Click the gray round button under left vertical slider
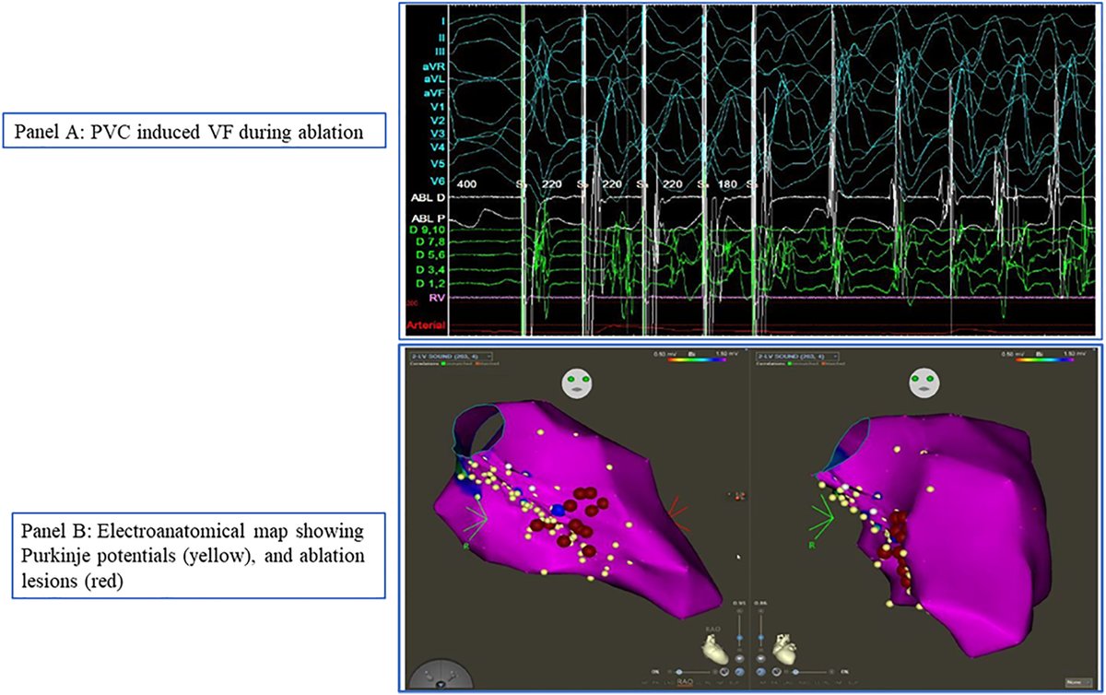1106x695 pixels. (739, 659)
